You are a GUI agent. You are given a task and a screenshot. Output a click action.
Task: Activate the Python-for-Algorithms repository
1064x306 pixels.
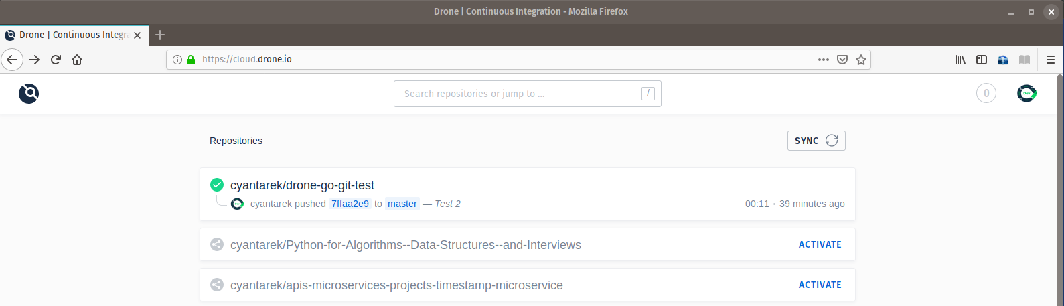point(820,244)
